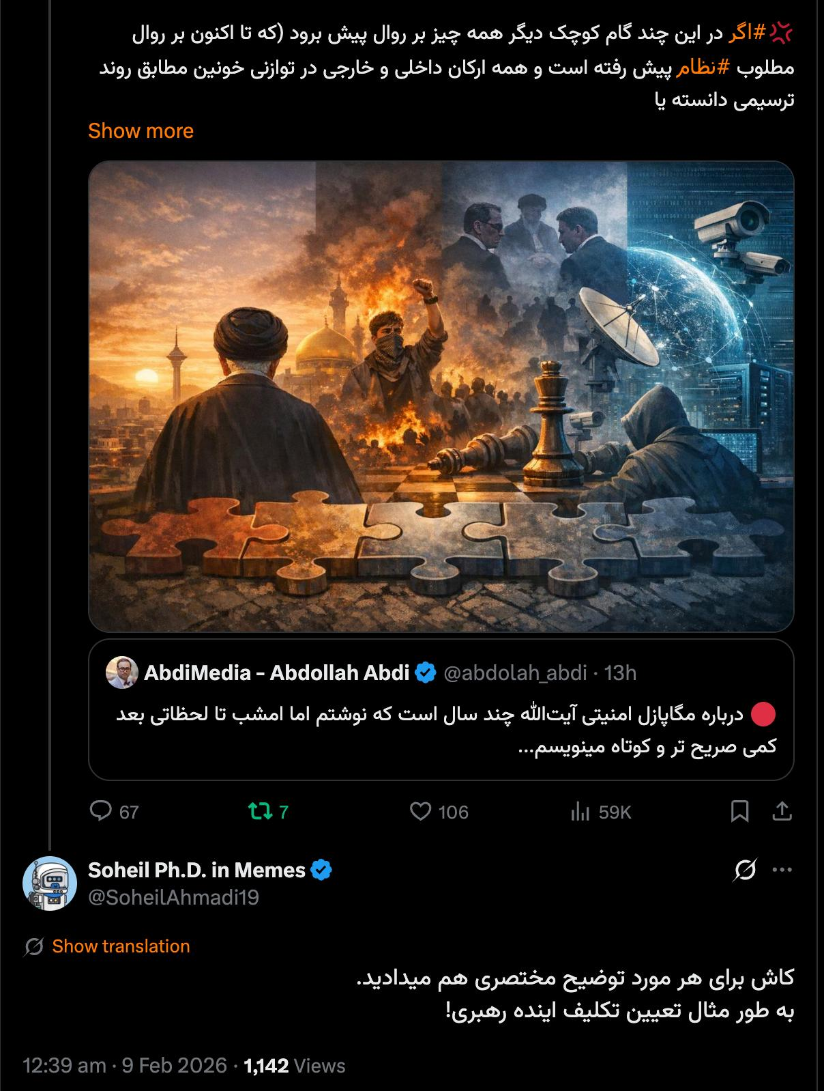Image resolution: width=824 pixels, height=1091 pixels.
Task: Open the three-dot menu on Soheil's reply
Action: point(782,870)
